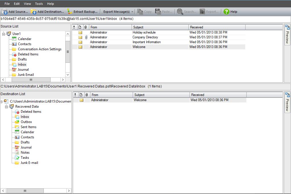The height and width of the screenshot is (194, 291).
Task: Sort source list by Subject column
Action: [160, 27]
